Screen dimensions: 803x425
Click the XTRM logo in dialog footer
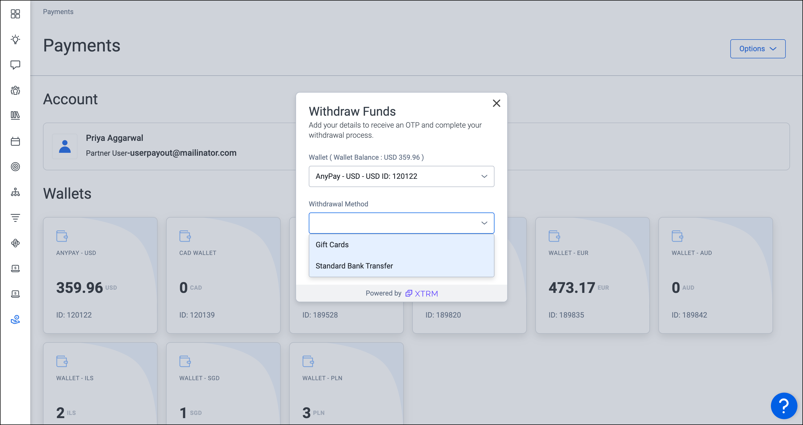[x=422, y=293]
